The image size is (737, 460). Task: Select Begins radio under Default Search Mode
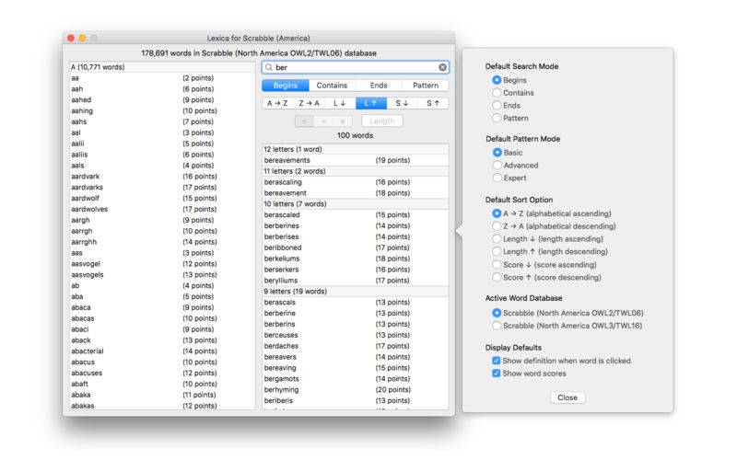(x=497, y=80)
